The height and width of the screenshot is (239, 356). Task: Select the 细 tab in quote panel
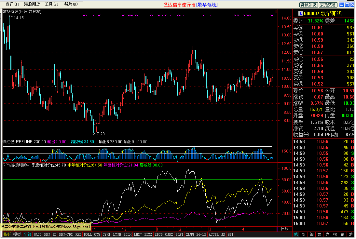click(x=311, y=234)
